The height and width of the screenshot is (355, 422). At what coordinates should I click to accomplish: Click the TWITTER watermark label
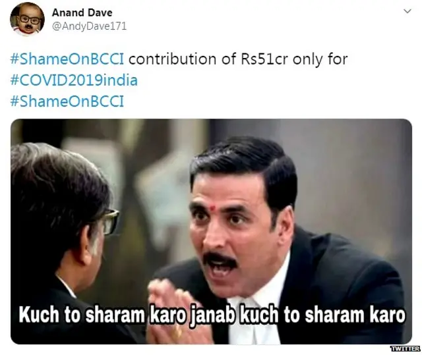[406, 349]
